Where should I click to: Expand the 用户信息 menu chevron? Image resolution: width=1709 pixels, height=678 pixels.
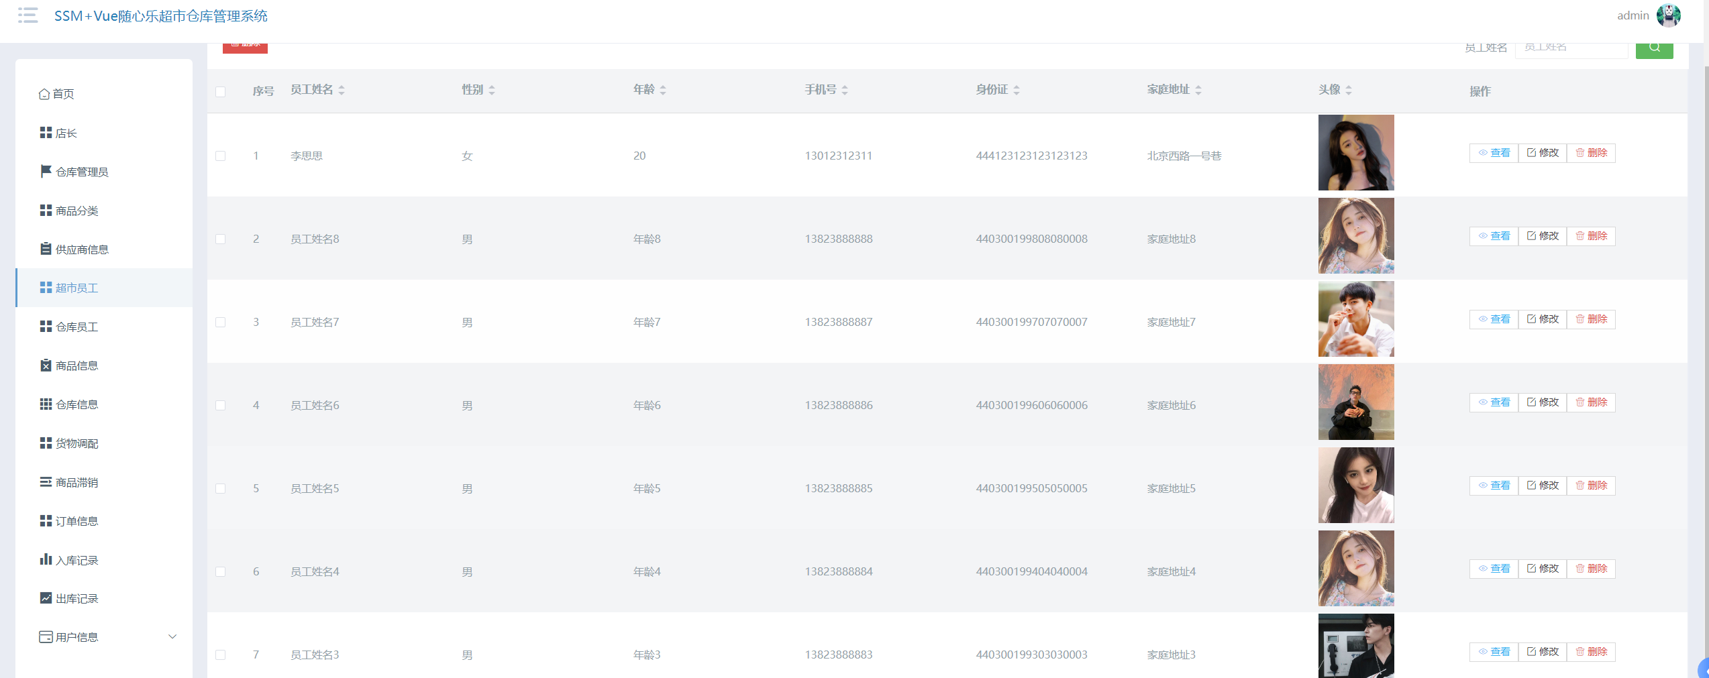(x=172, y=636)
